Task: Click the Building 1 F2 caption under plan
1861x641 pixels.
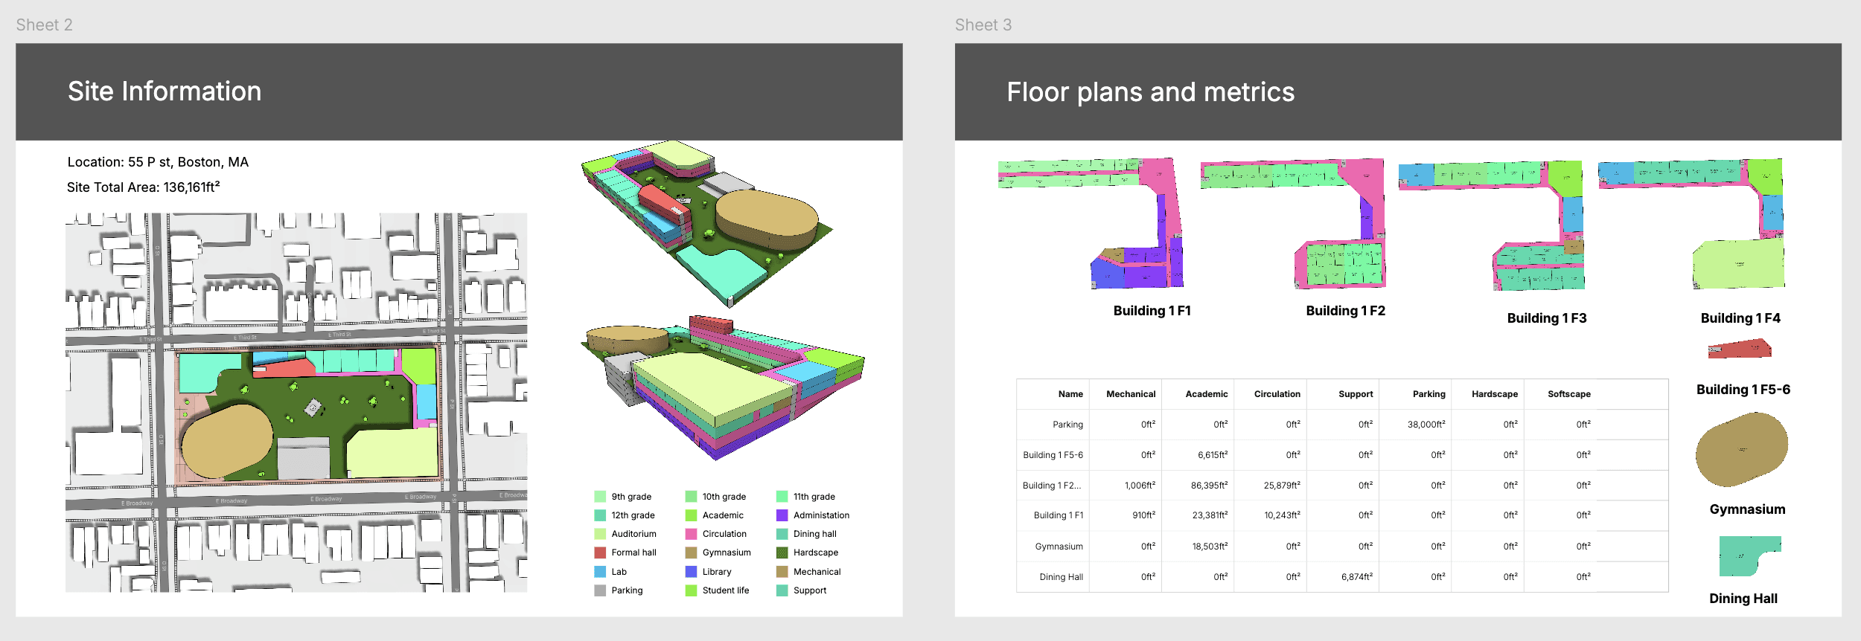Action: (x=1346, y=311)
